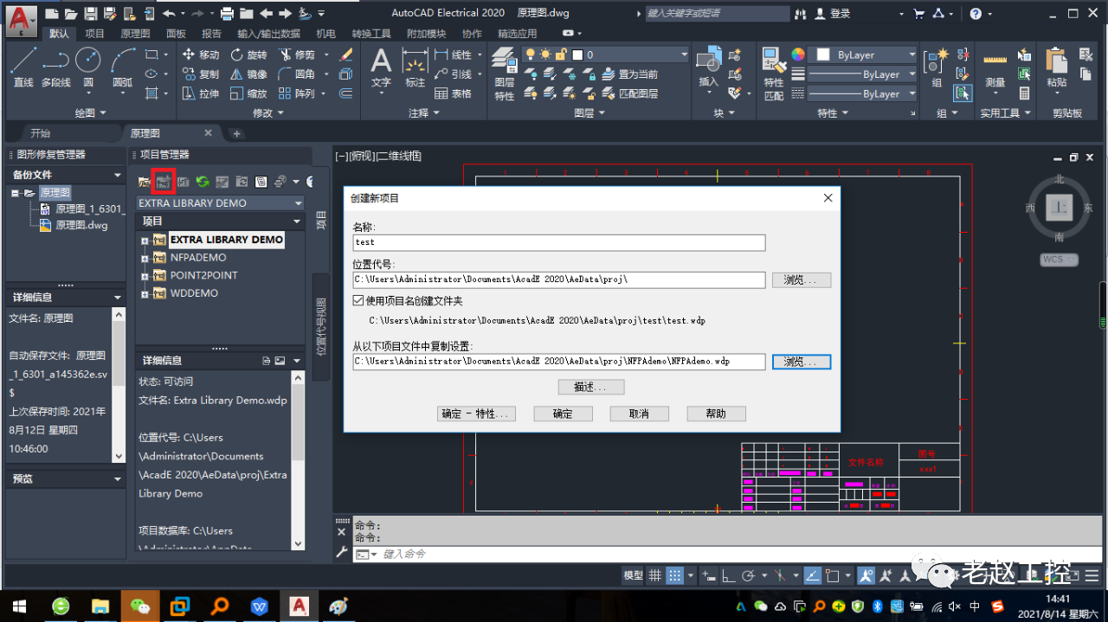Toggle polar tracking in status bar
The height and width of the screenshot is (622, 1108).
748,575
